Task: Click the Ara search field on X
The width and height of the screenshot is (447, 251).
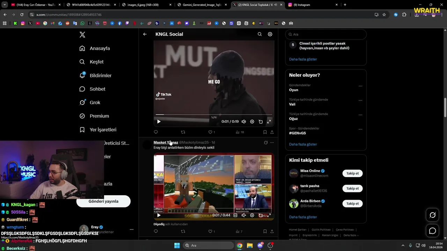Action: (326, 35)
